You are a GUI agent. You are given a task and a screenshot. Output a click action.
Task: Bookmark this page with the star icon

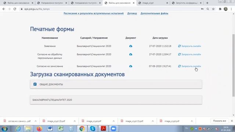tap(213, 9)
